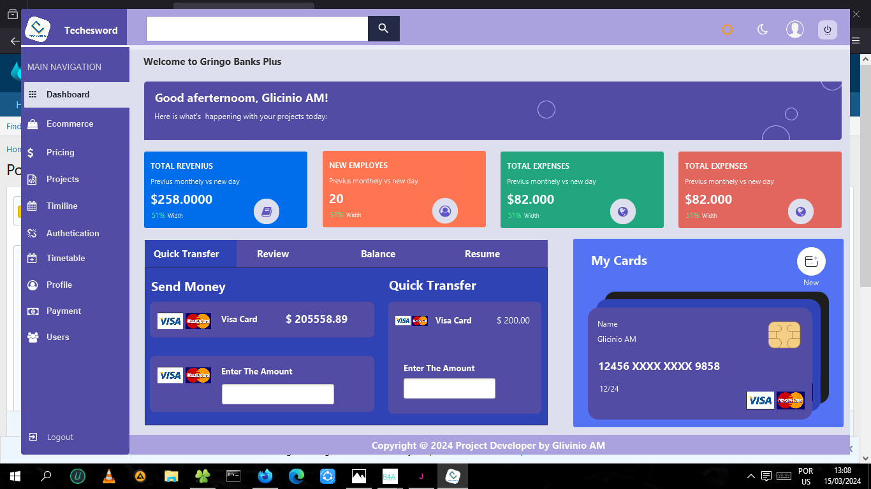Switch to dark mode with moon icon

762,29
